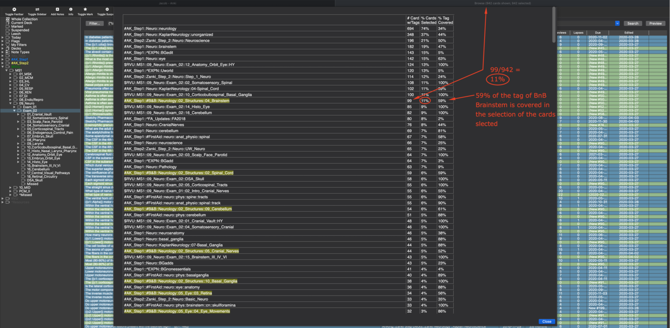The height and width of the screenshot is (328, 670).
Task: Click the Toggle Fastbar toolbar icon
Action: point(14,9)
